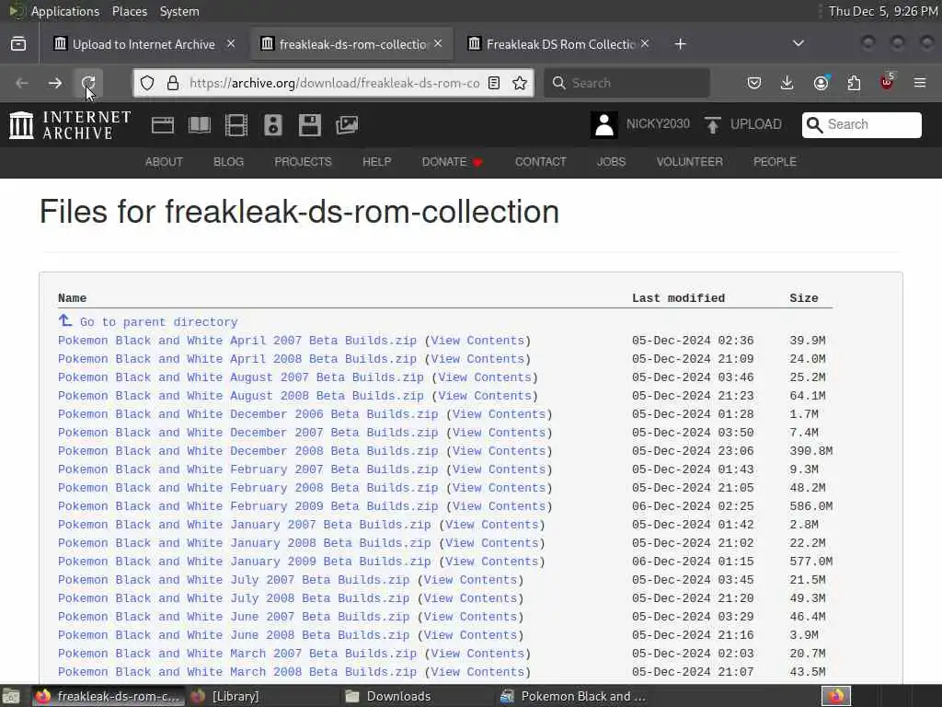The height and width of the screenshot is (707, 942).
Task: Bookmark this page with the star icon
Action: (520, 83)
